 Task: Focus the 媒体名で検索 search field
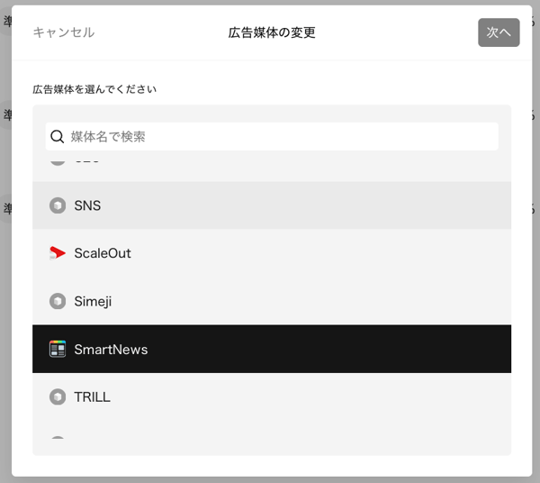272,136
